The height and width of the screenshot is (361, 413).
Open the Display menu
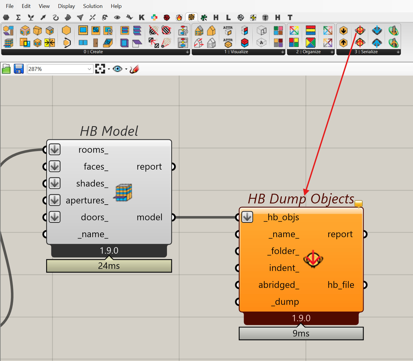point(66,6)
